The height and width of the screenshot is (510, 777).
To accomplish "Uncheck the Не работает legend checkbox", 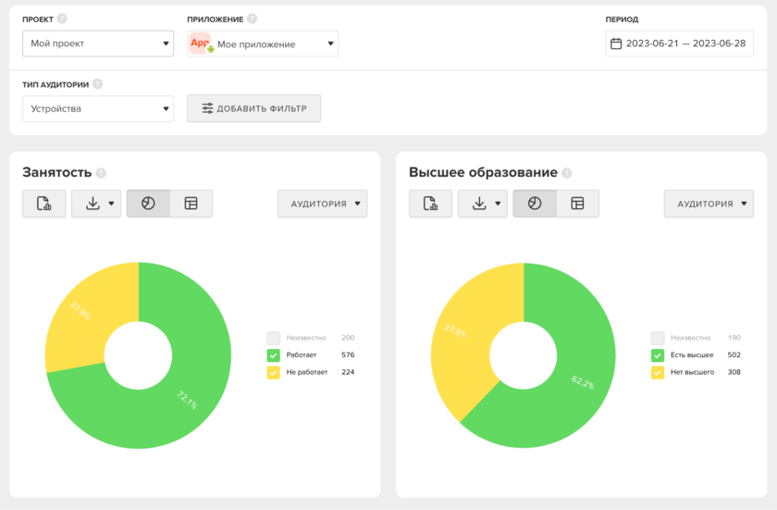I will click(273, 372).
